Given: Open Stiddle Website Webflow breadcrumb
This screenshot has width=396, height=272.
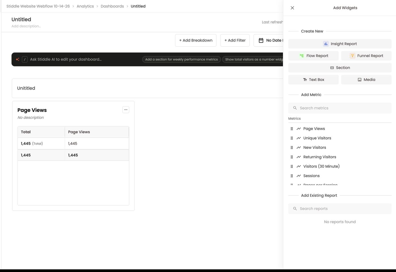Looking at the screenshot, I should click(x=38, y=6).
